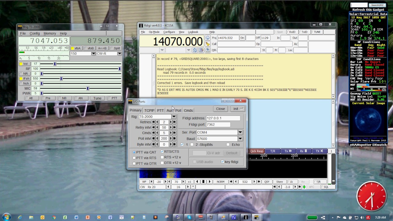Open the flrig bandwidth 150 dropdown

point(94,53)
